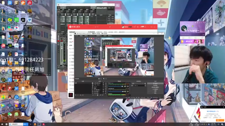Click remove scene minus icon in OBS
Image resolution: width=225 pixels, height=126 pixels.
78,95
